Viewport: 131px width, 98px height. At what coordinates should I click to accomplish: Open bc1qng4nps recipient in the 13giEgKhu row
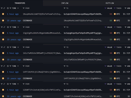pos(83,33)
